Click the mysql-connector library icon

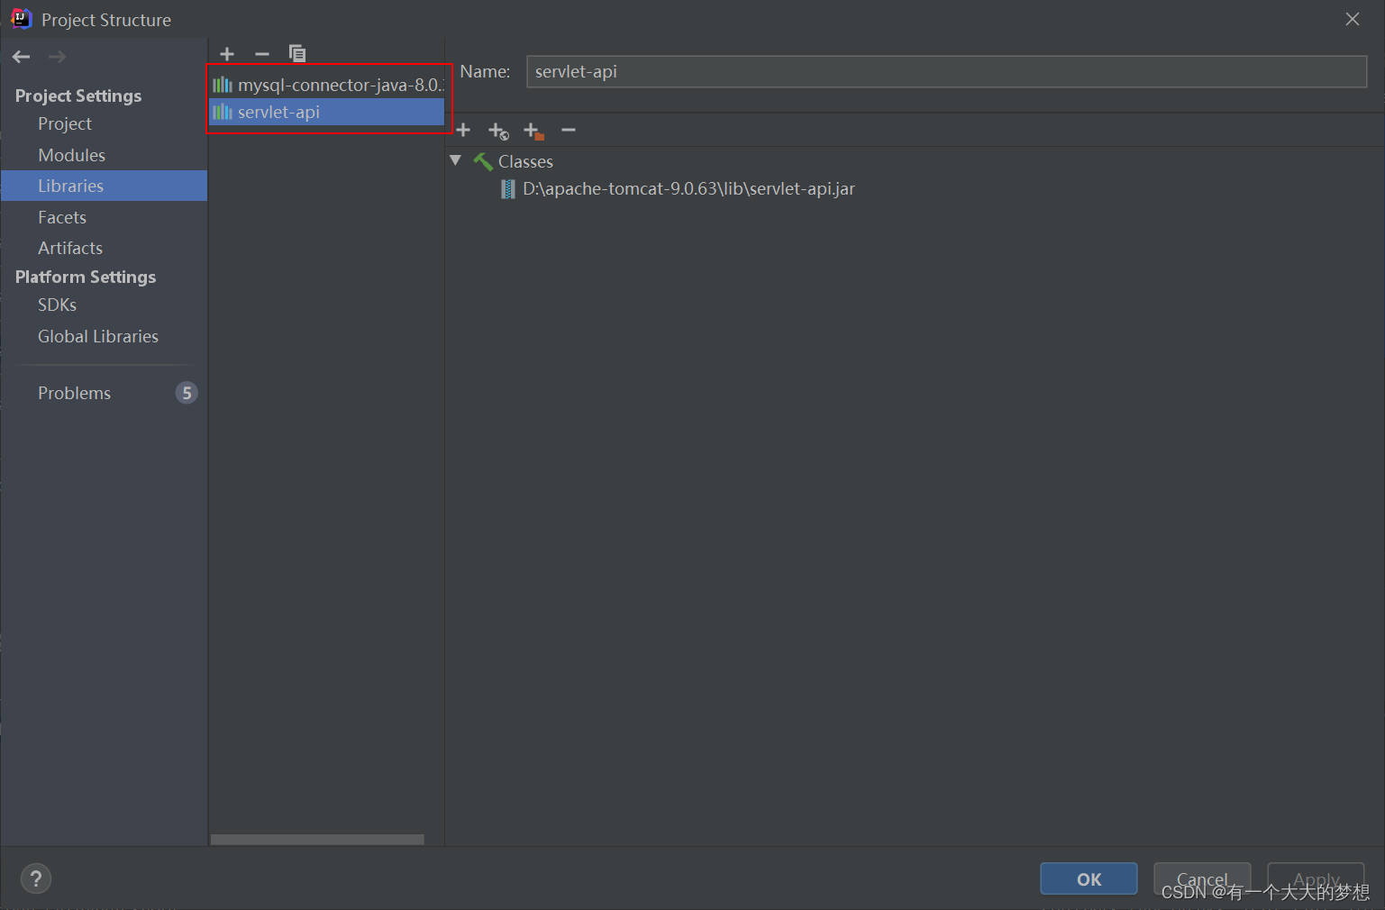[223, 85]
